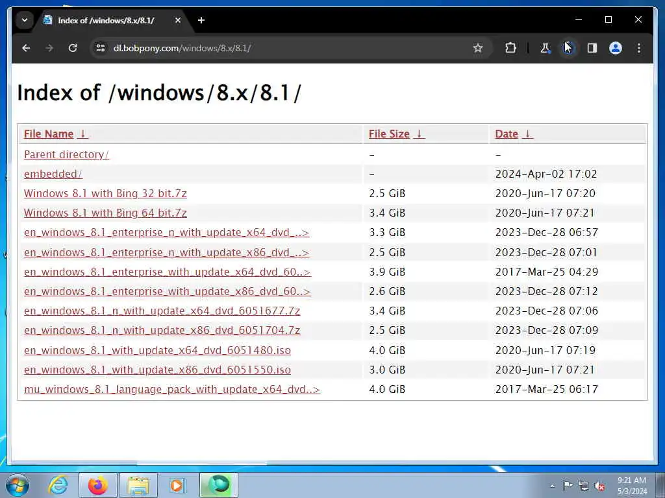This screenshot has height=498, width=665.
Task: Go back to the previous page
Action: 26,48
